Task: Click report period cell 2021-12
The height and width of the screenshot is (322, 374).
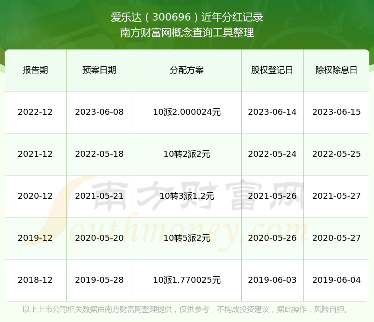Action: pos(36,154)
